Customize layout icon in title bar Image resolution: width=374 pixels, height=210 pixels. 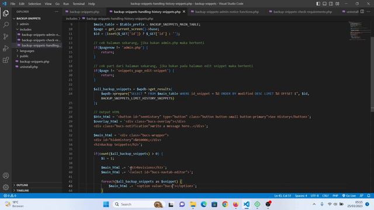[x=337, y=3]
